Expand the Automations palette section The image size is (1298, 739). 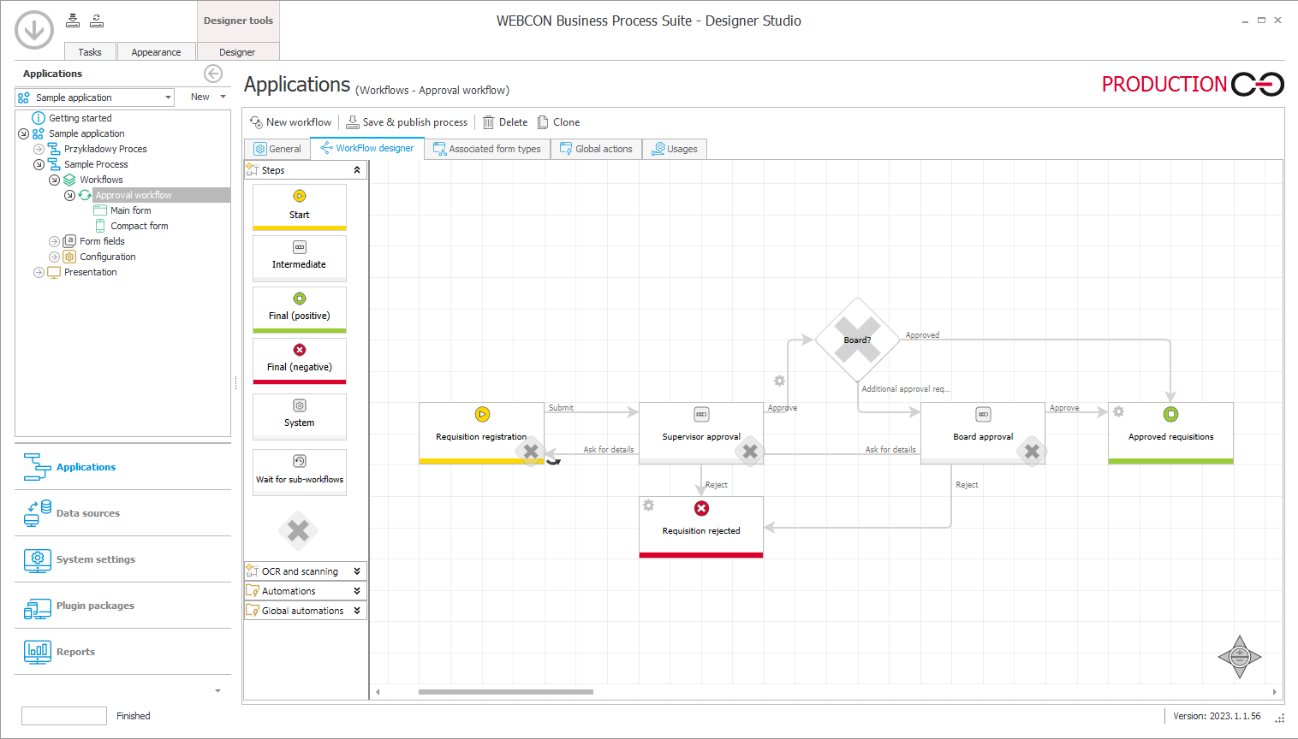coord(357,591)
